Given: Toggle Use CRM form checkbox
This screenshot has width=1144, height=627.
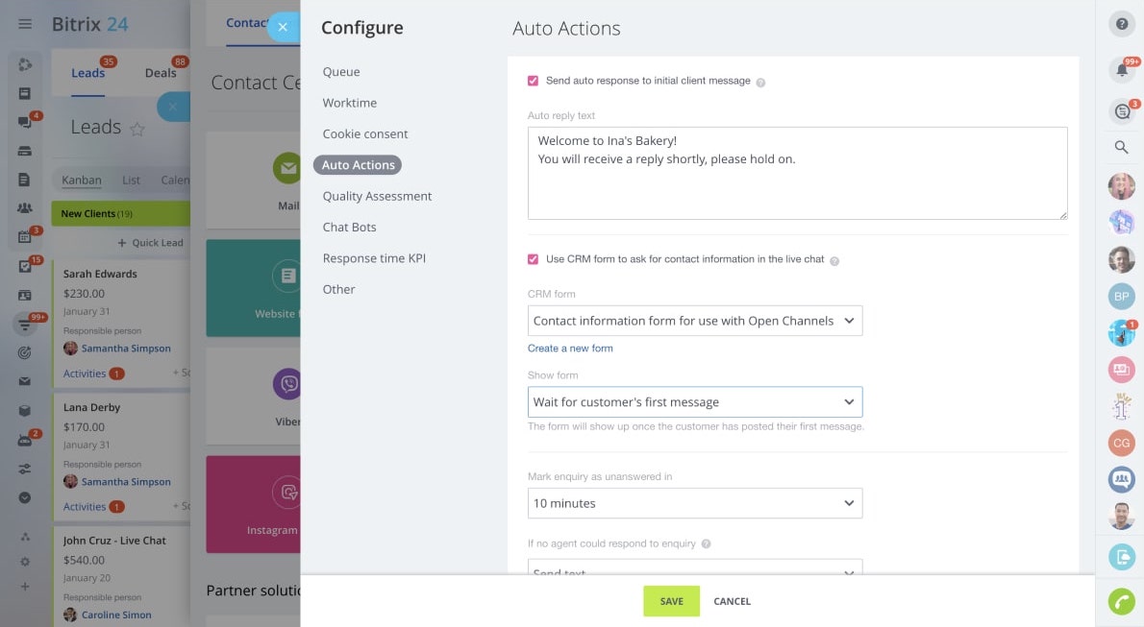Looking at the screenshot, I should [x=533, y=259].
